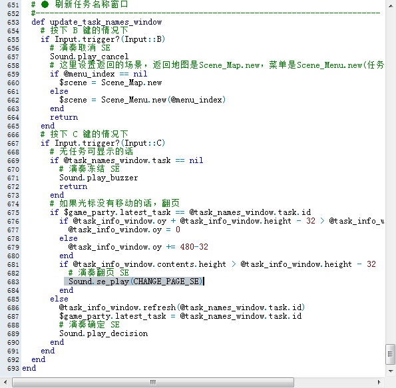396x388 pixels.
Task: Click the comment '# ● 刷新任务名称窗口'
Action: (80, 5)
